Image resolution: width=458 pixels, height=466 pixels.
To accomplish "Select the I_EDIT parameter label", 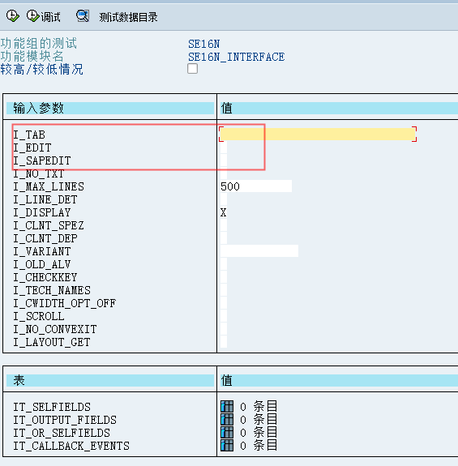I will tap(32, 147).
